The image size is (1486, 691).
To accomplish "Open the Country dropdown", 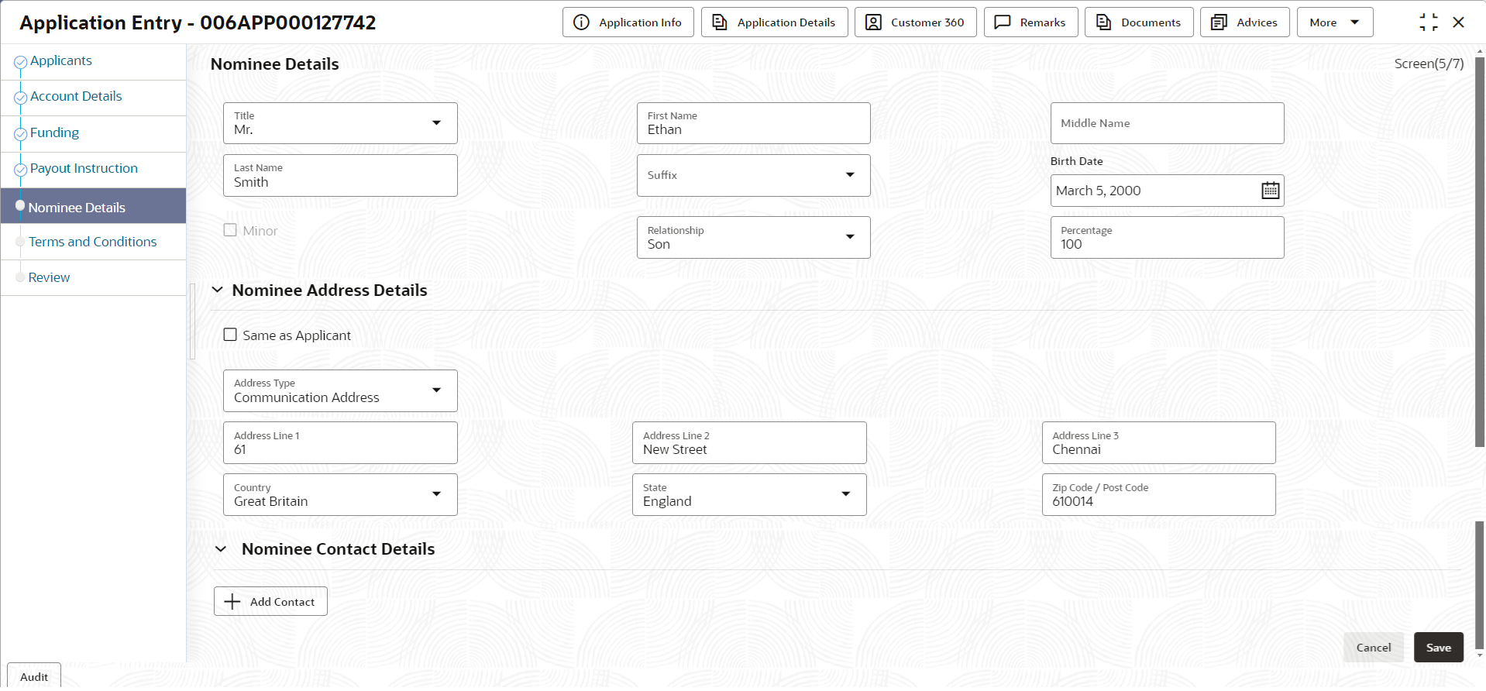I will [340, 494].
